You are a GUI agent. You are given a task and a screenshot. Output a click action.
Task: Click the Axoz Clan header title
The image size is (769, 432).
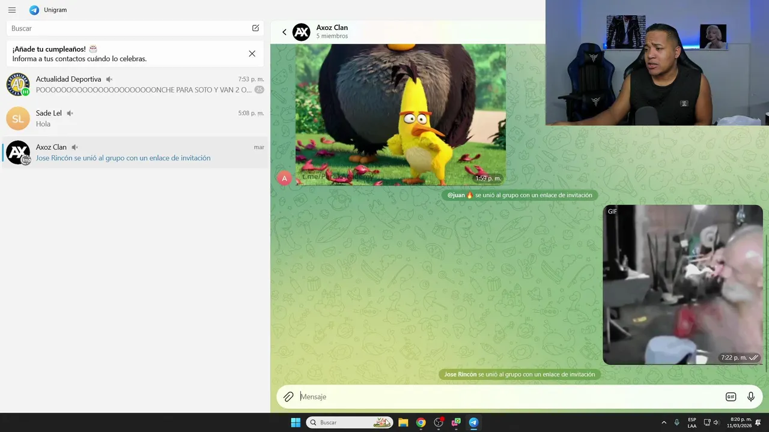pos(332,28)
